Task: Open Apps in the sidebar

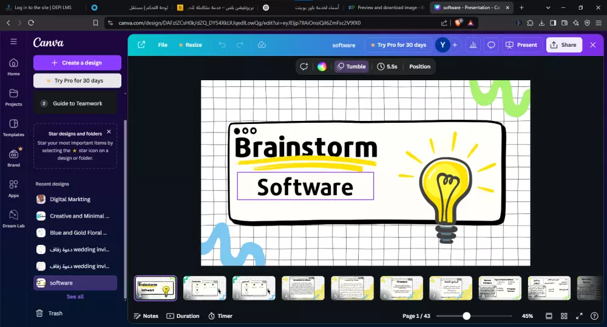Action: click(13, 188)
